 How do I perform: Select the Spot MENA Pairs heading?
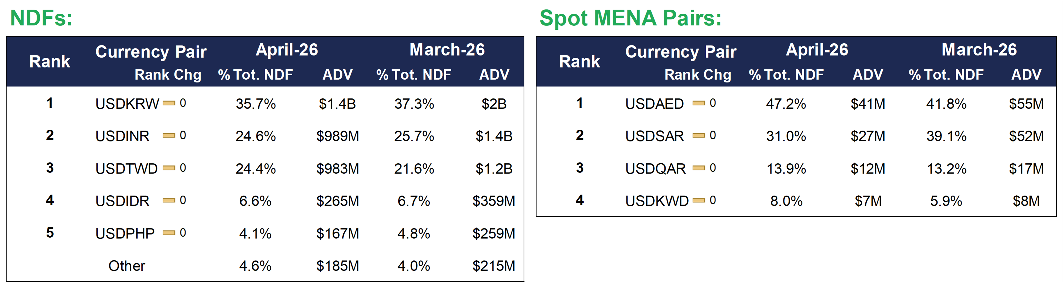[630, 18]
